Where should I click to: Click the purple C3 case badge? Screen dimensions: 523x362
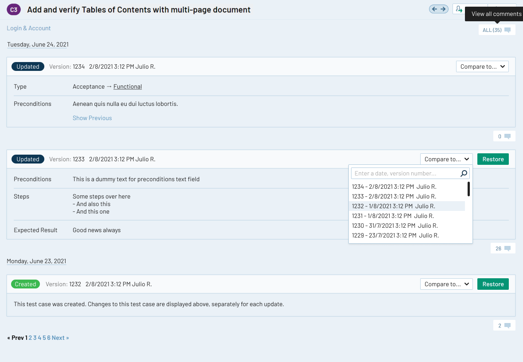point(14,10)
